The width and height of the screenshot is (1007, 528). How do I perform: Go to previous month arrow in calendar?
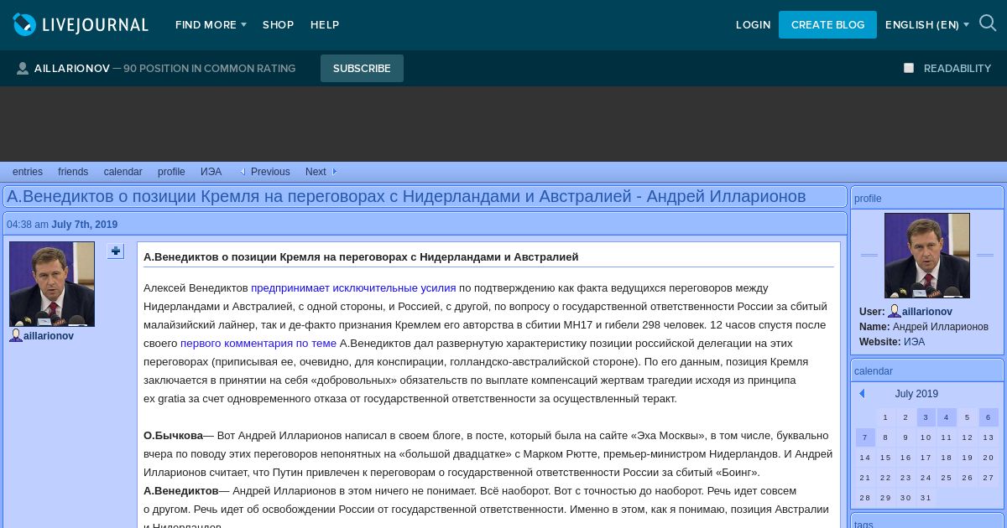(x=862, y=394)
